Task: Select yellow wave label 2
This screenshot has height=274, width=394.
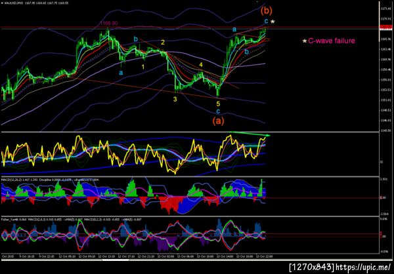Action: pyautogui.click(x=163, y=42)
